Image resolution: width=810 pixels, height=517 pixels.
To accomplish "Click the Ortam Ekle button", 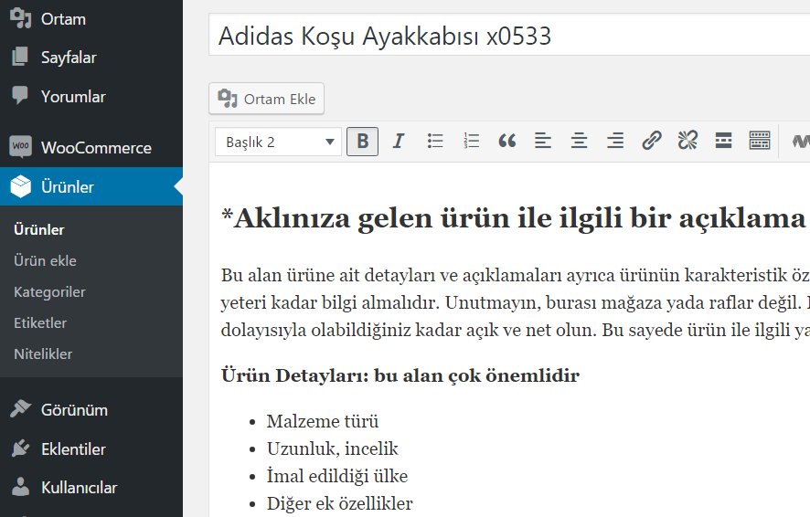I will (267, 99).
